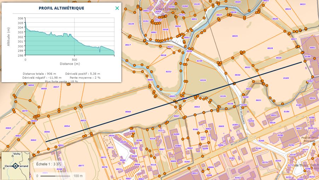Select the western start of the profile line

[46, 142]
